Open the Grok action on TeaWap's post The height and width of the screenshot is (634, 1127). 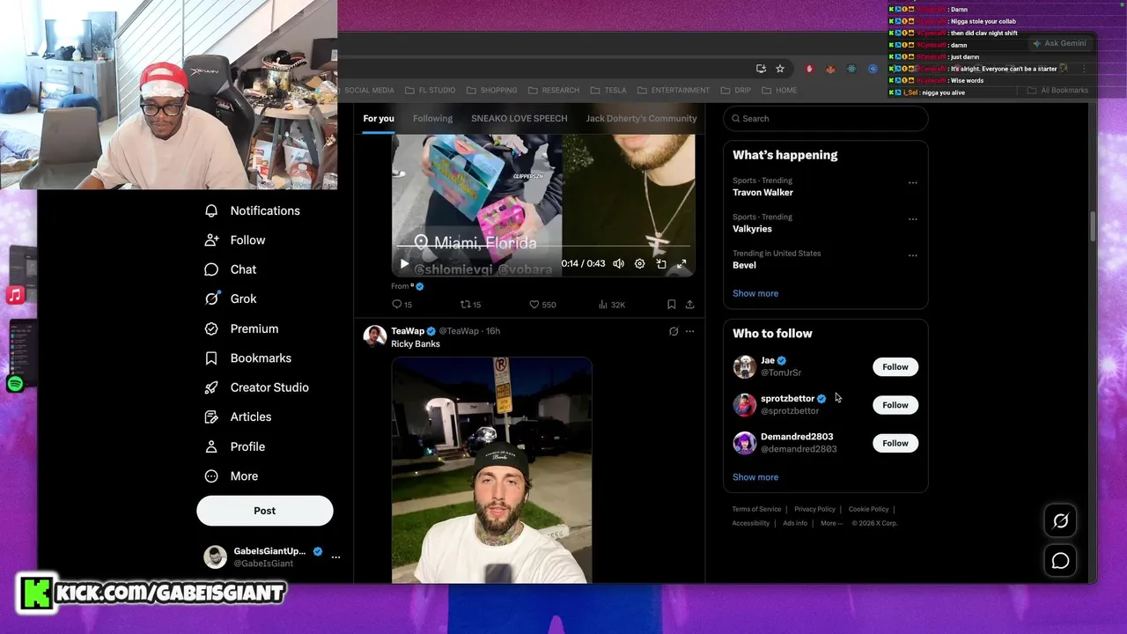[x=674, y=331]
